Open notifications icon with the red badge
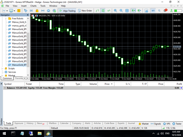The width and height of the screenshot is (183, 137). click(x=165, y=11)
